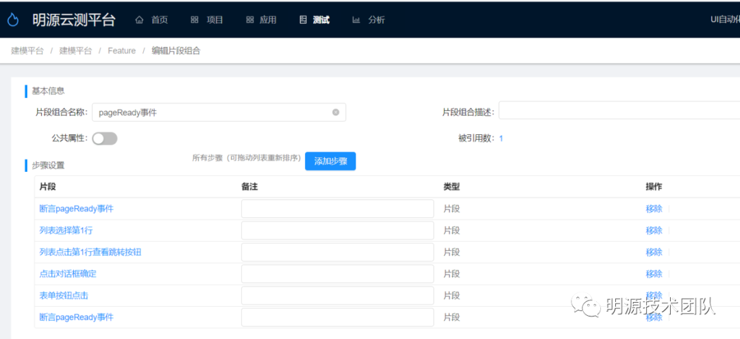Screen dimensions: 740x339
Task: Click the home icon beside 首页
Action: tap(139, 20)
